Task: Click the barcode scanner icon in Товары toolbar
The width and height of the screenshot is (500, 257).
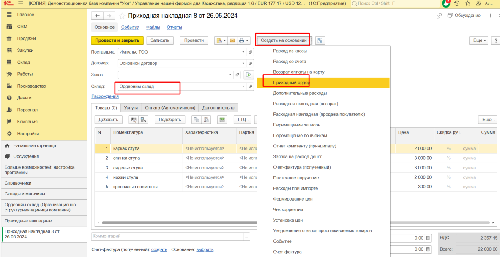Action: pos(134,120)
